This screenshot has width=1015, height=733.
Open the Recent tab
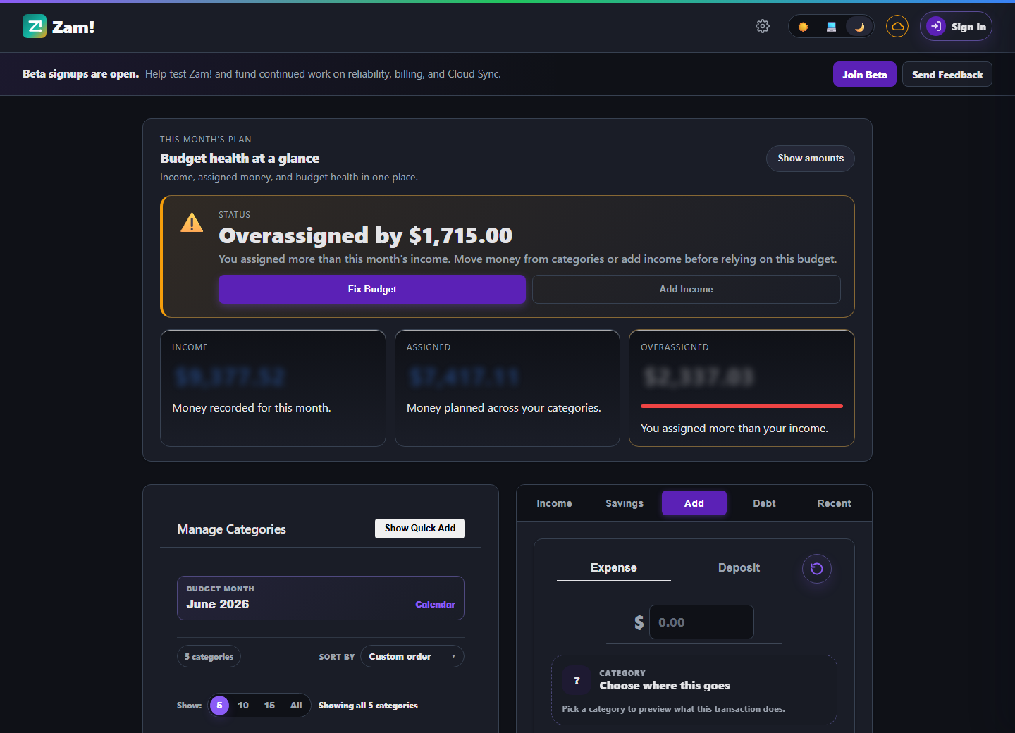point(834,503)
